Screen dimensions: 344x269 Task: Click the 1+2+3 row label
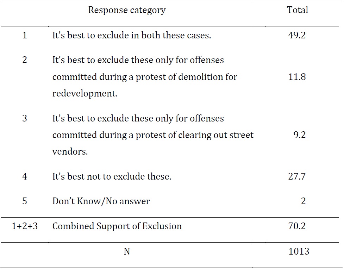pyautogui.click(x=25, y=226)
